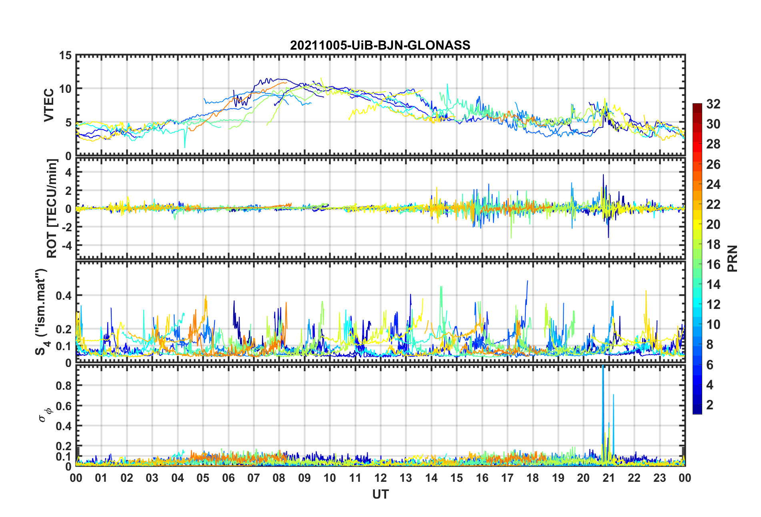Select the orange PRN 24 colorbar segment
The width and height of the screenshot is (761, 517).
(697, 184)
